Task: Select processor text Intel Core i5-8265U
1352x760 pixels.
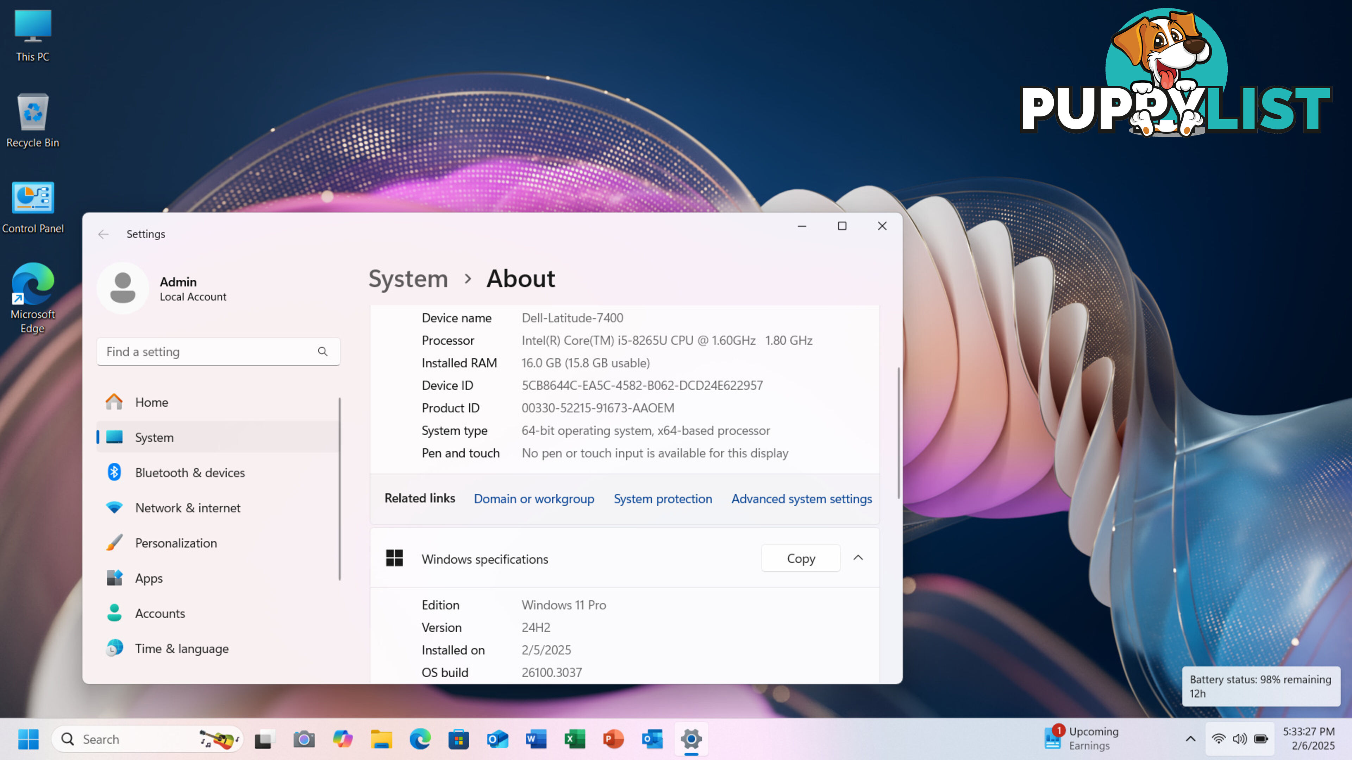Action: pyautogui.click(x=666, y=340)
